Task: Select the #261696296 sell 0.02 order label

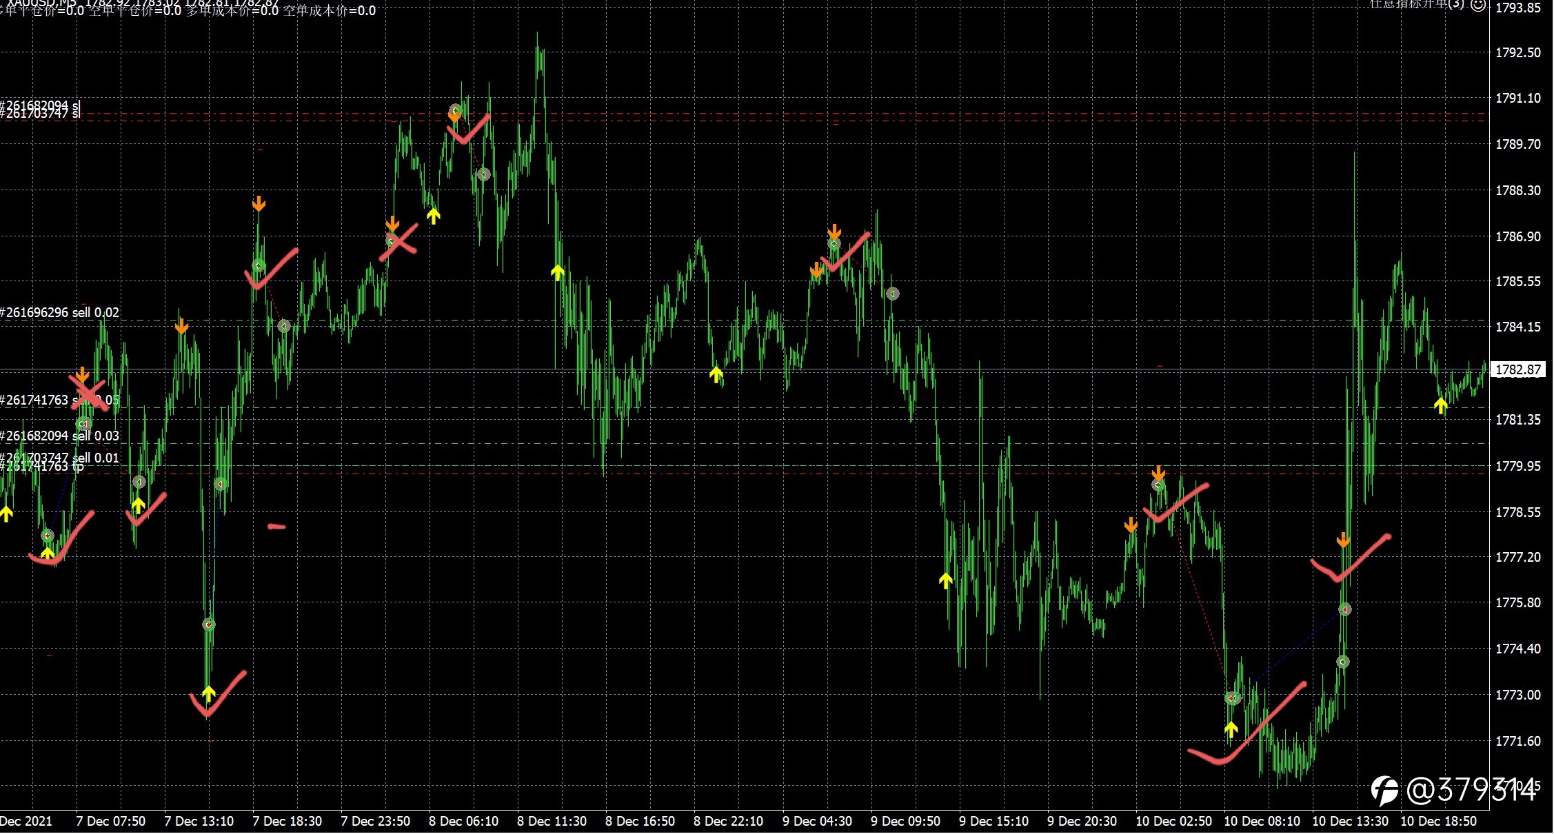Action: [x=60, y=312]
